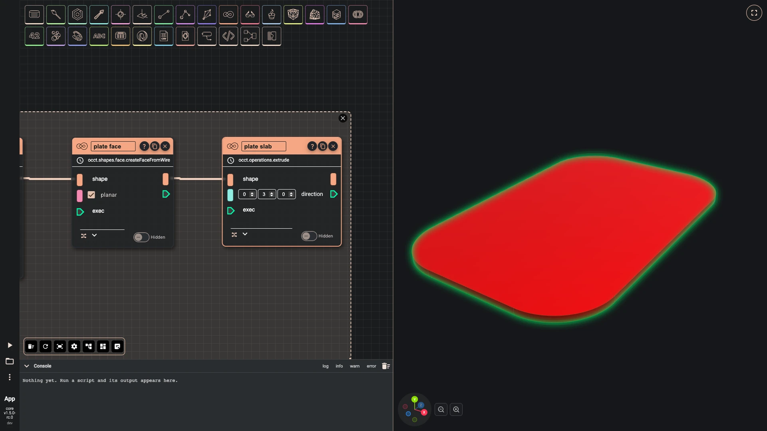The width and height of the screenshot is (767, 431).
Task: Filter console by error
Action: coord(372,366)
